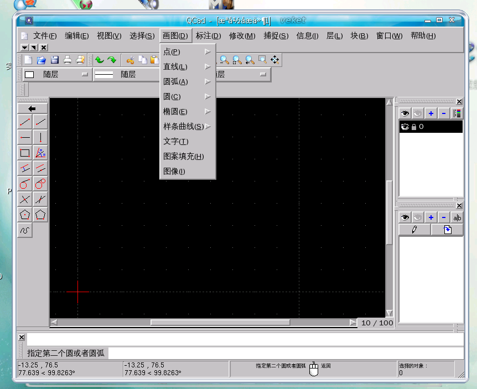Select the tangent point-to-circle tool
Viewport: 477px width, 389px height.
(x=25, y=184)
